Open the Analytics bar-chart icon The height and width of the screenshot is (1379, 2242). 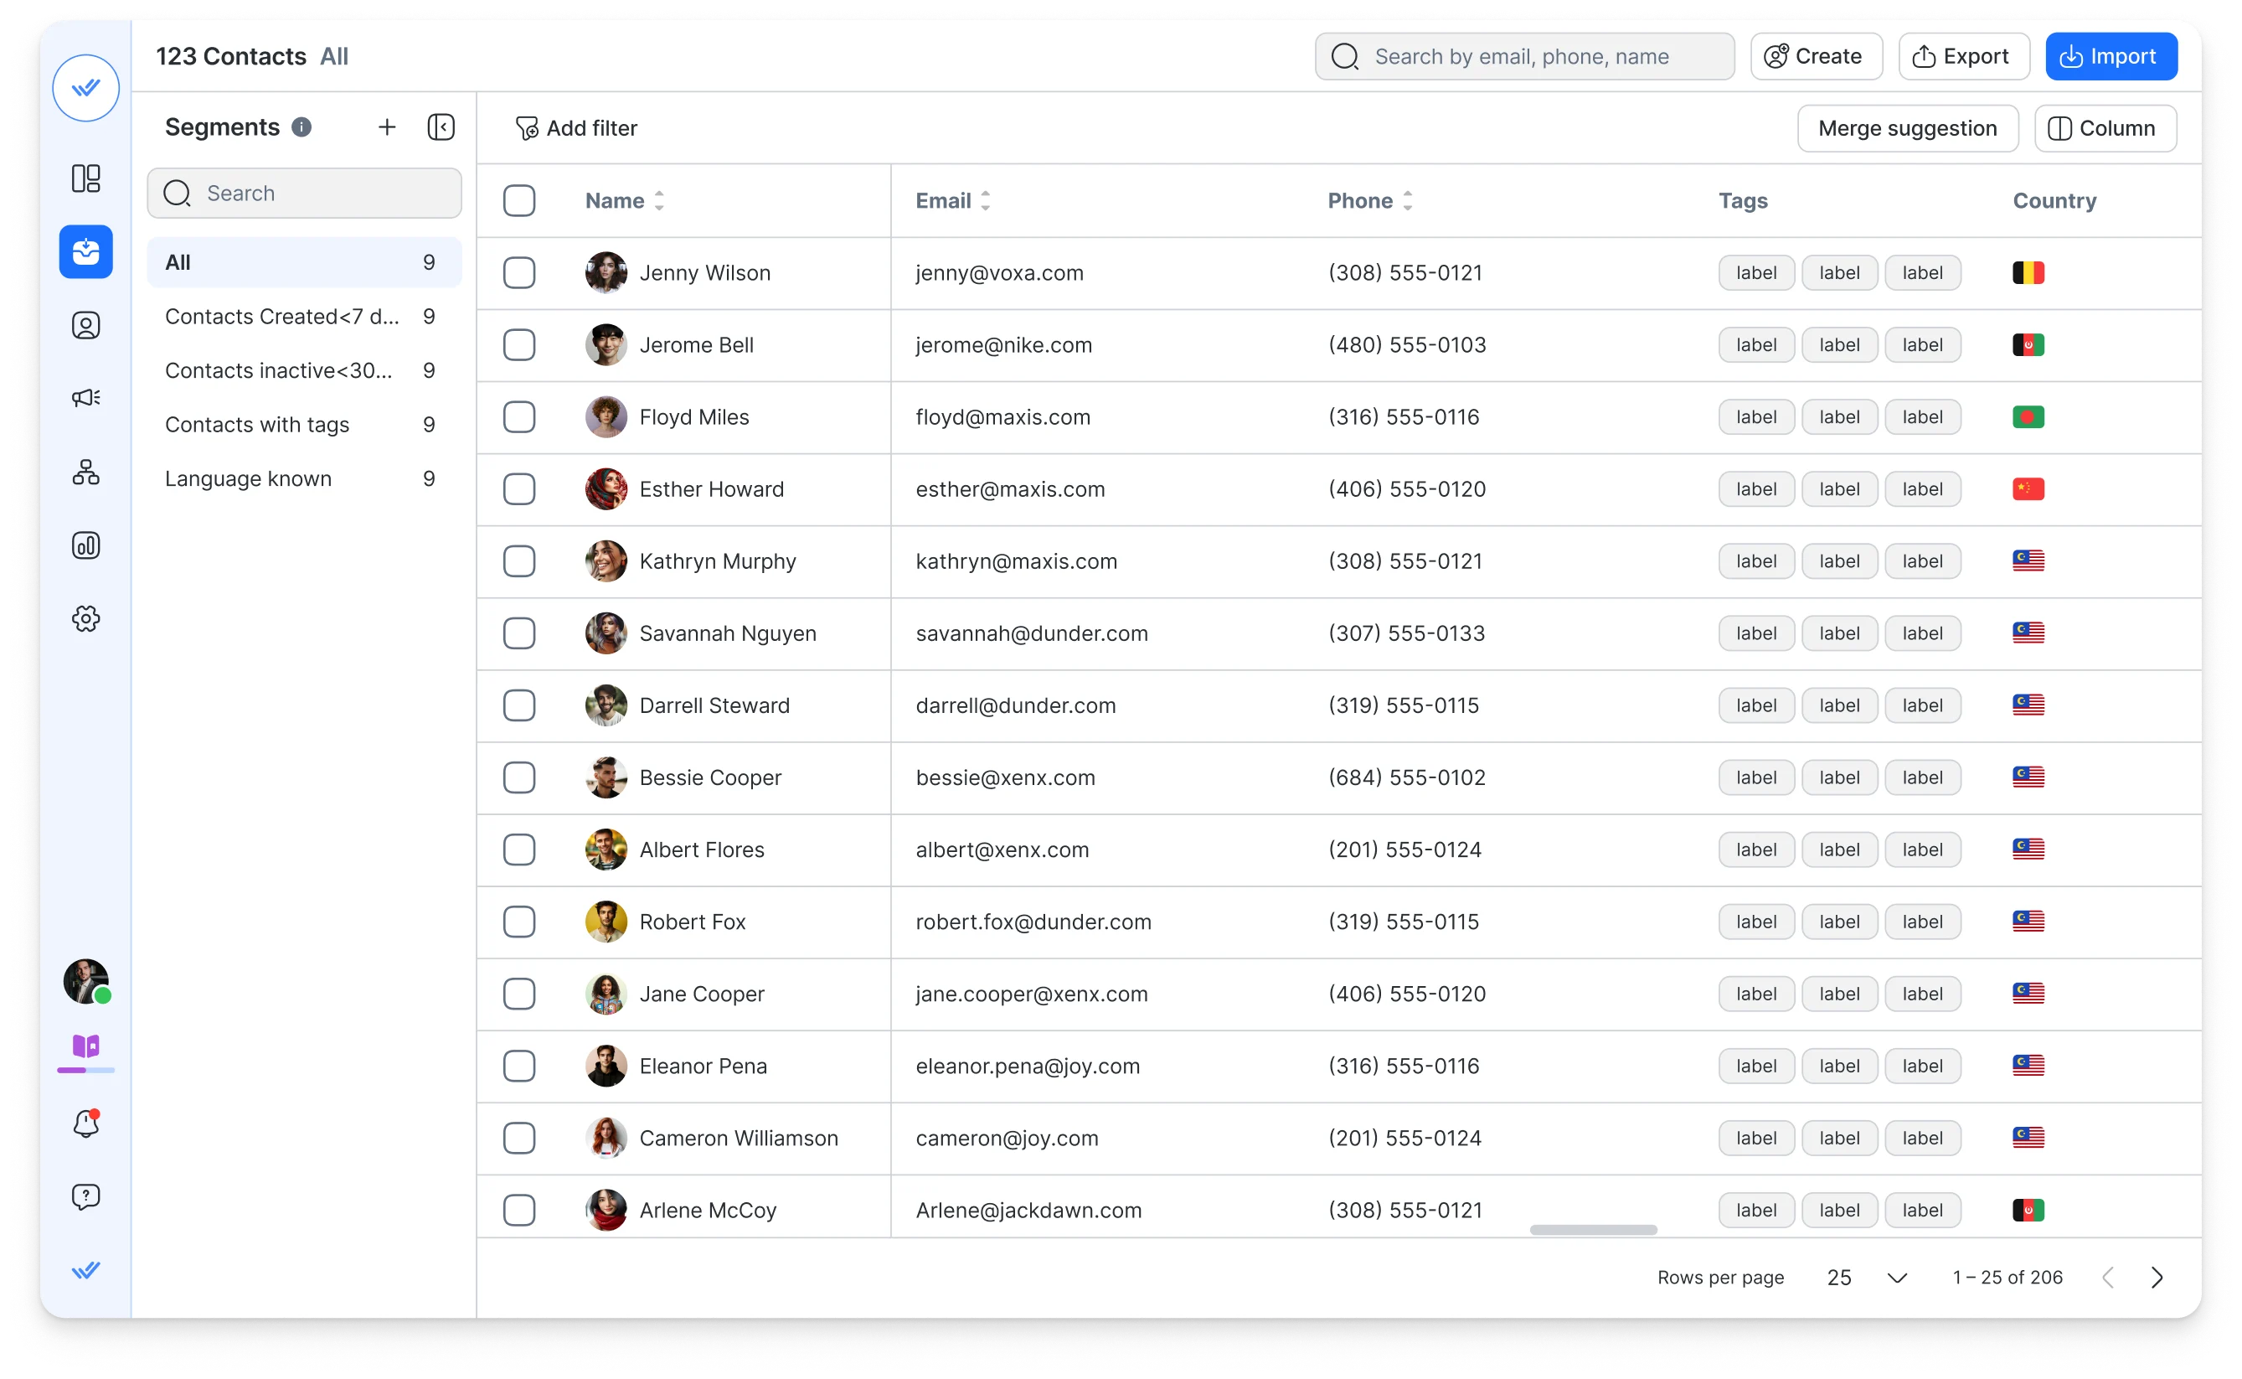click(x=85, y=545)
